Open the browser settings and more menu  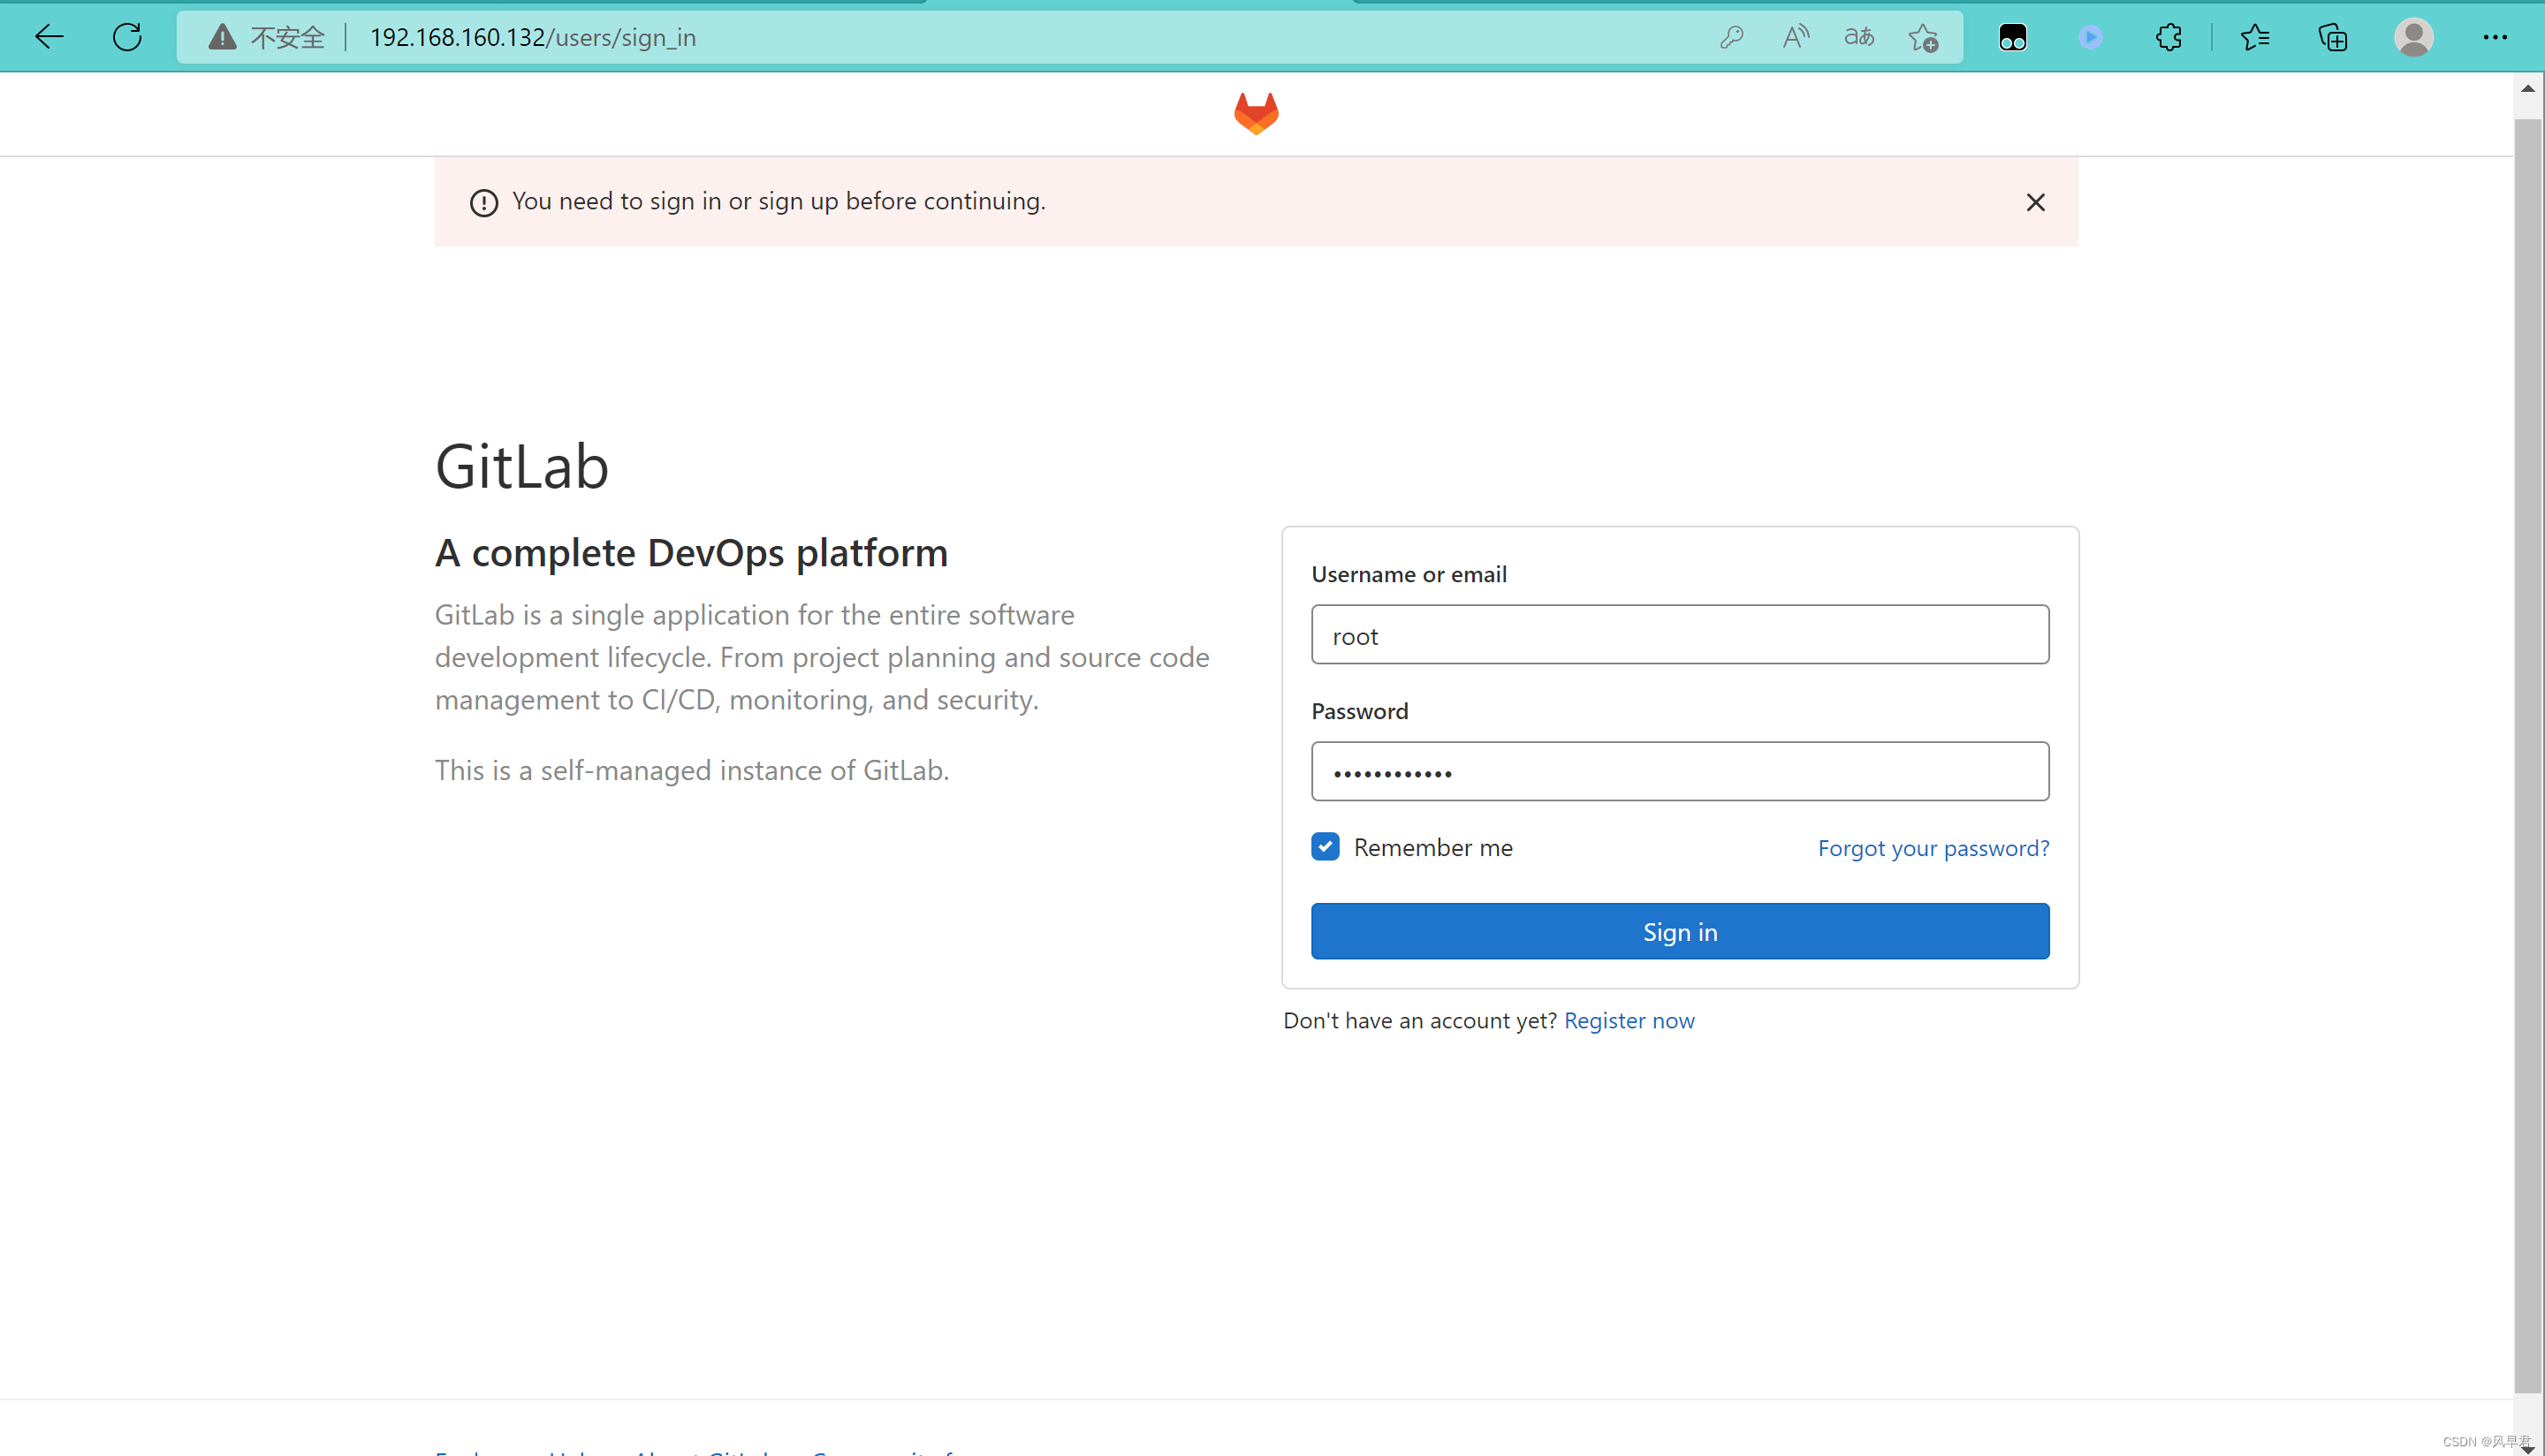(x=2495, y=37)
